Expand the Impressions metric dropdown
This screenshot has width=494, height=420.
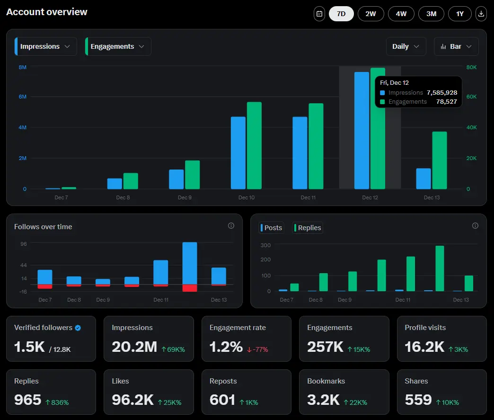(x=46, y=46)
